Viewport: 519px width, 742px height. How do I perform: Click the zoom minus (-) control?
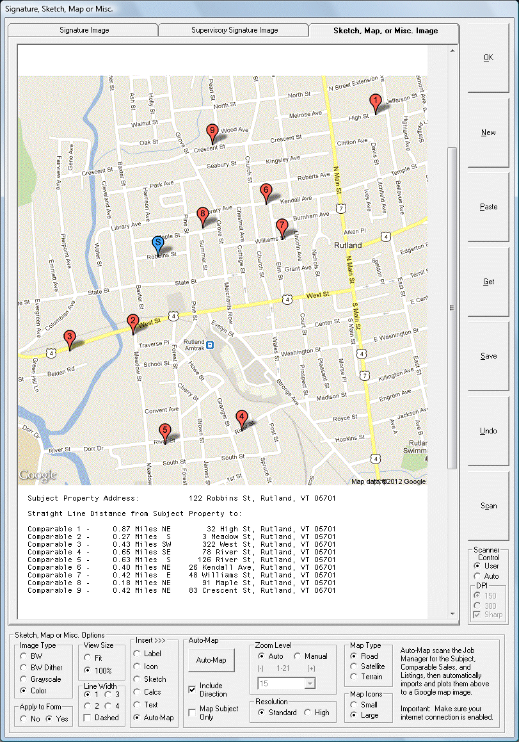[260, 668]
